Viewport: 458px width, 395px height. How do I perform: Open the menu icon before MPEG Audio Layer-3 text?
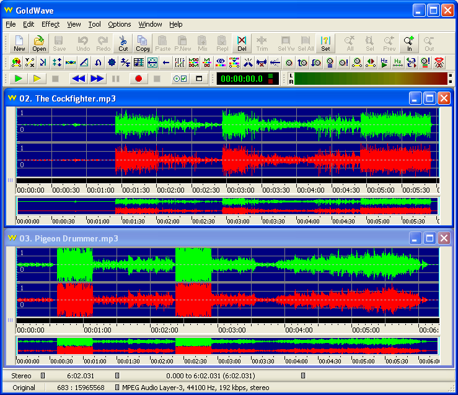pyautogui.click(x=117, y=388)
